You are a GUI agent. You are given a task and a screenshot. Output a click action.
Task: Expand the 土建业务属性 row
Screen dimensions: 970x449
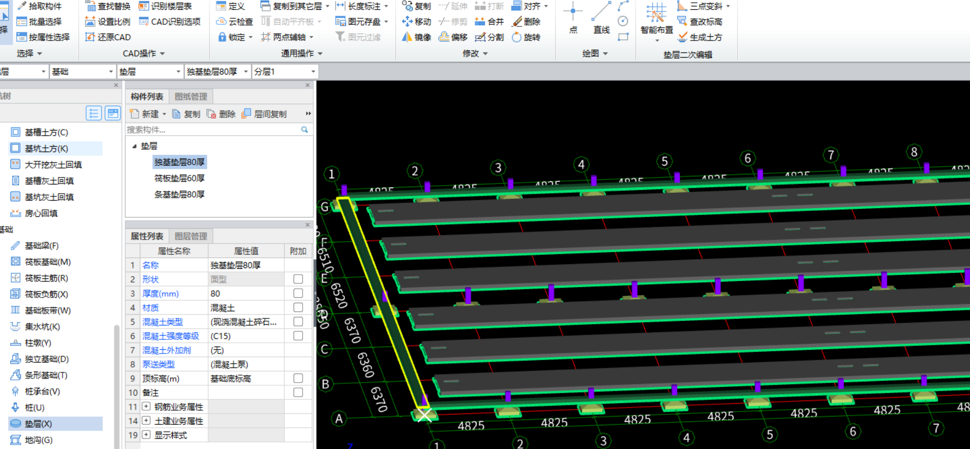tap(146, 420)
